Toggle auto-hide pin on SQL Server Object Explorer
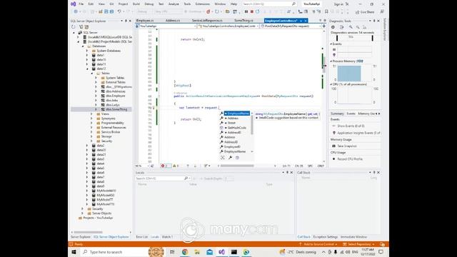457x257 pixels. pos(126,21)
